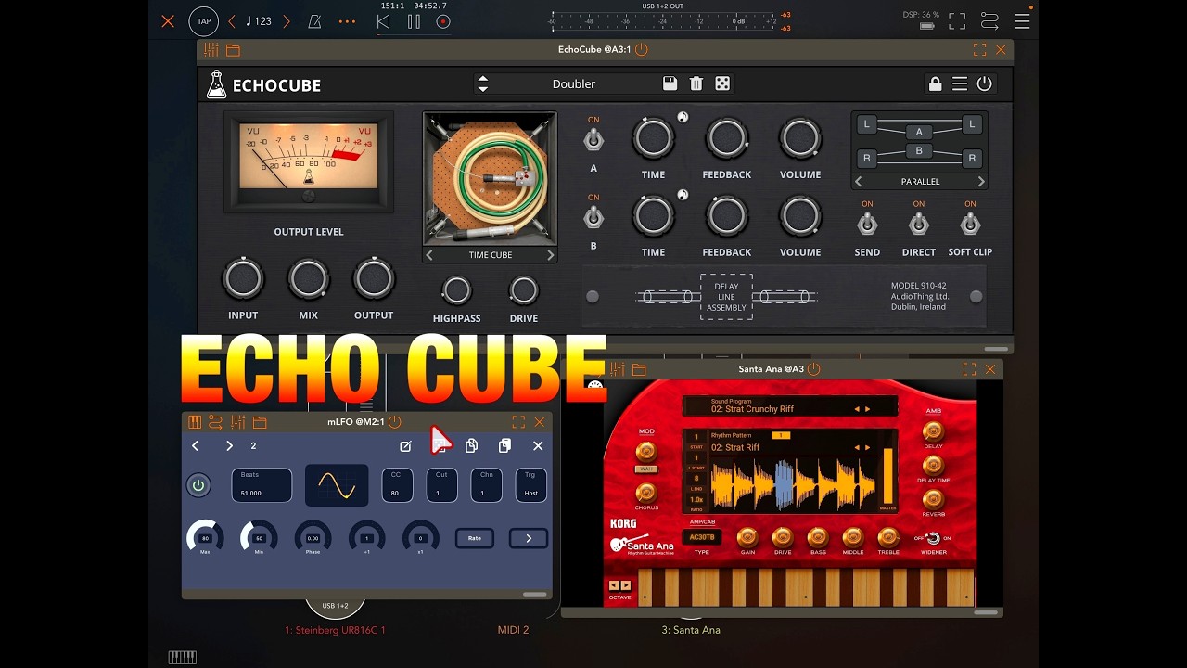The height and width of the screenshot is (668, 1187).
Task: Toggle the green mLFO power button
Action: tap(198, 485)
